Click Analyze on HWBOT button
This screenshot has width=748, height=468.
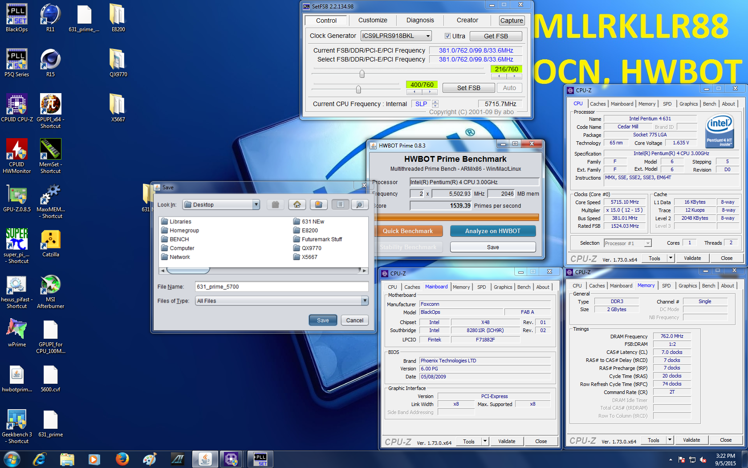pos(492,231)
